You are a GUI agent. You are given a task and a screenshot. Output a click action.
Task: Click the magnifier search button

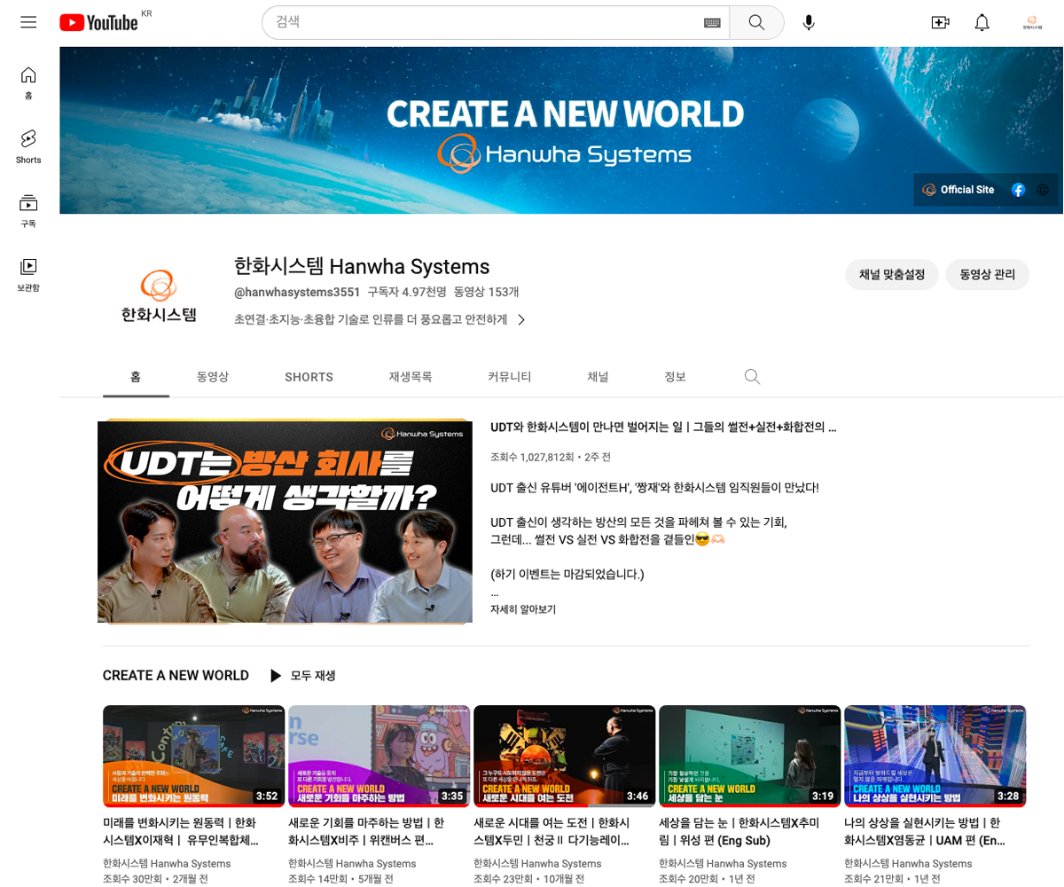click(756, 22)
